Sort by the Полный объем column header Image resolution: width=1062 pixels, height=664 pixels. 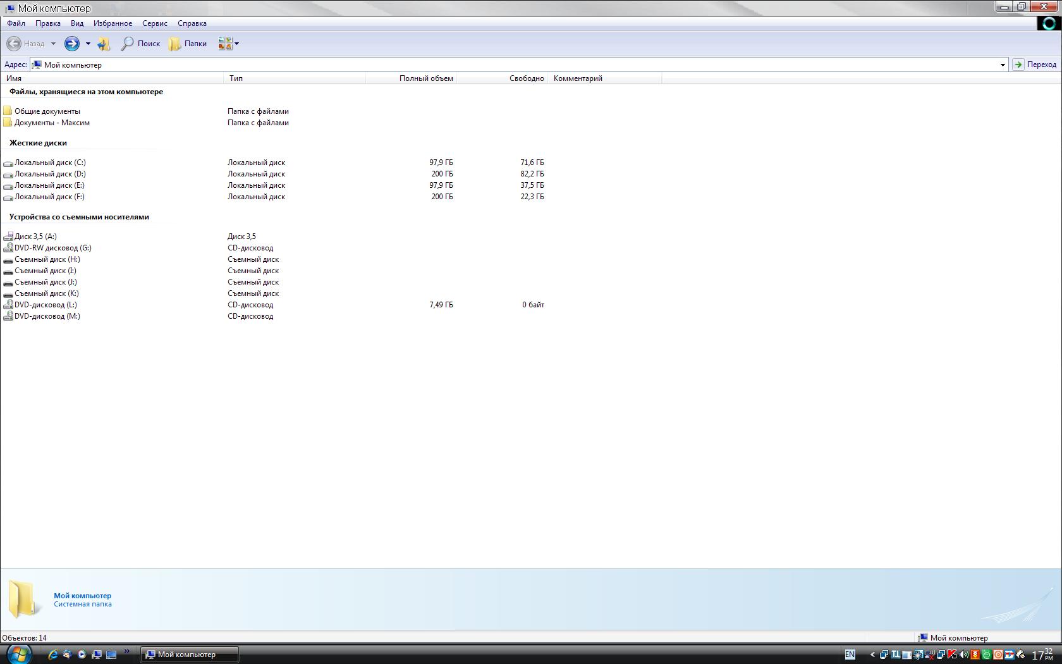click(425, 78)
